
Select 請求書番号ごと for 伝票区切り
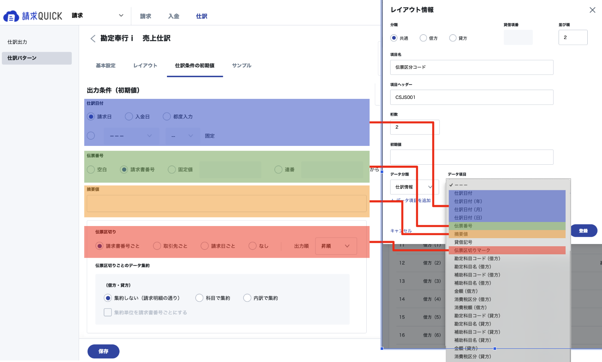tap(99, 246)
